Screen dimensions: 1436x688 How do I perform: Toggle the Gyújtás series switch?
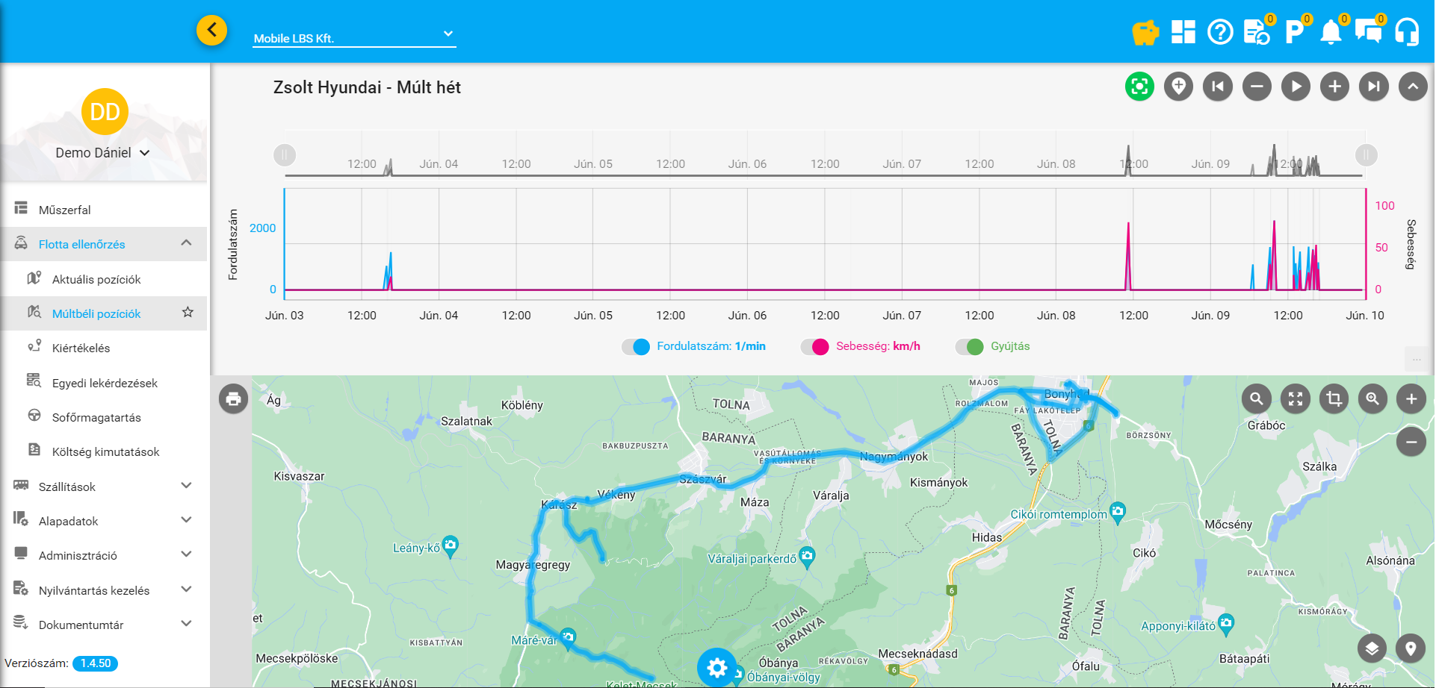[970, 347]
